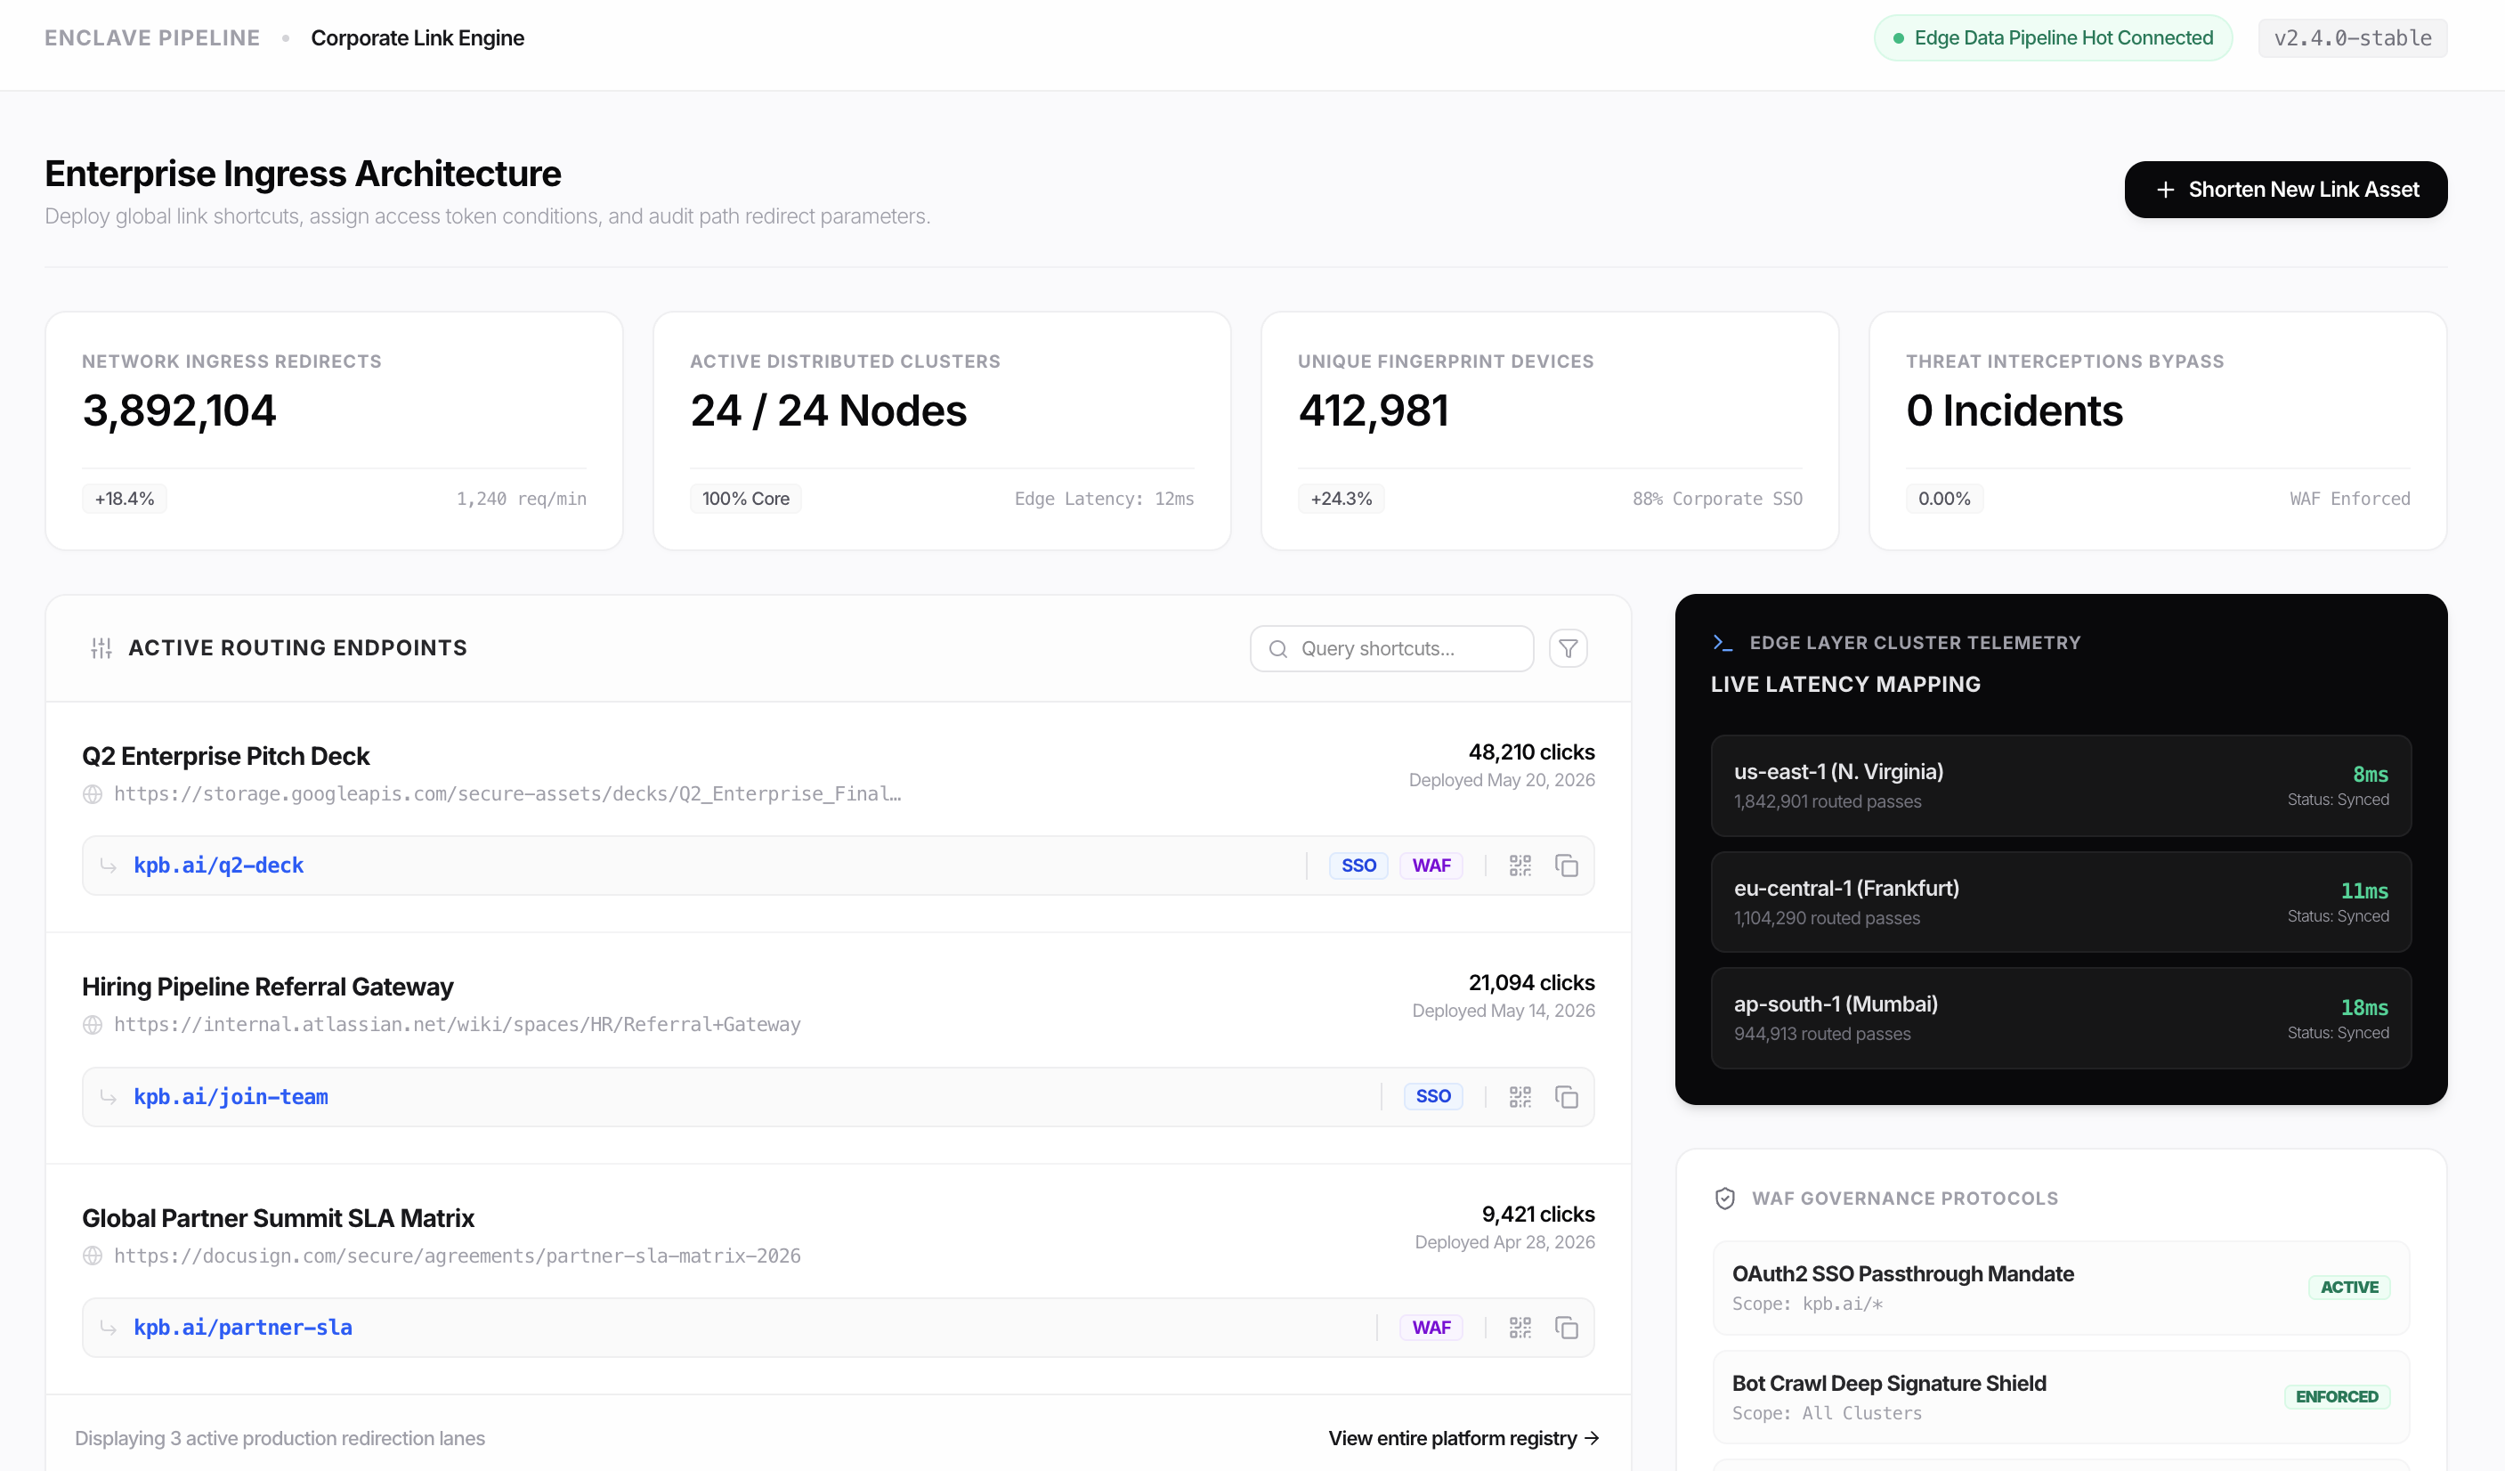Click the 'Edge Latency: 12ms' label

(x=1104, y=499)
